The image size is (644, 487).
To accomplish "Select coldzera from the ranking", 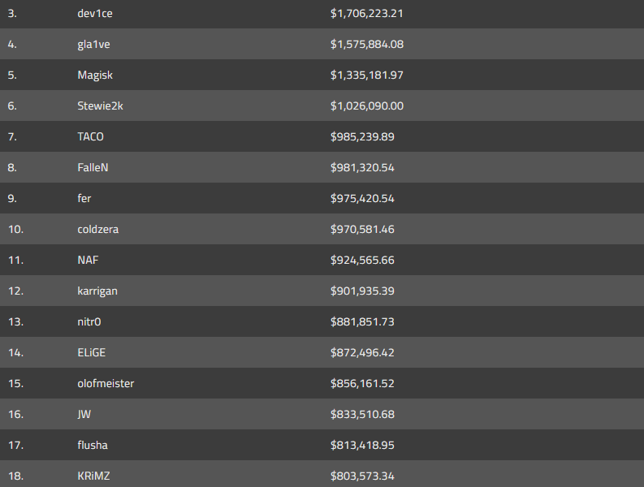I will (x=97, y=230).
